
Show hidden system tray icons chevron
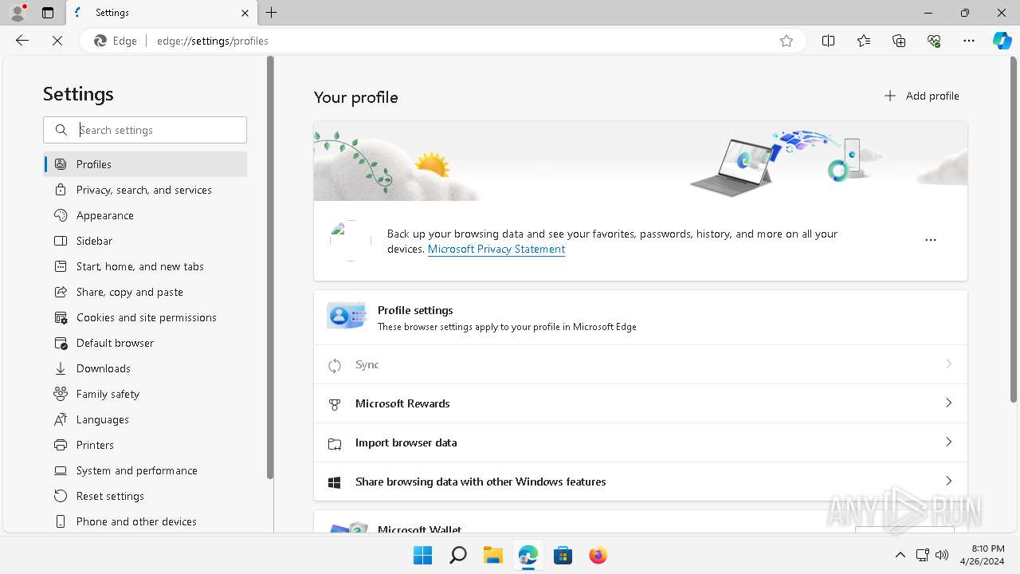900,555
